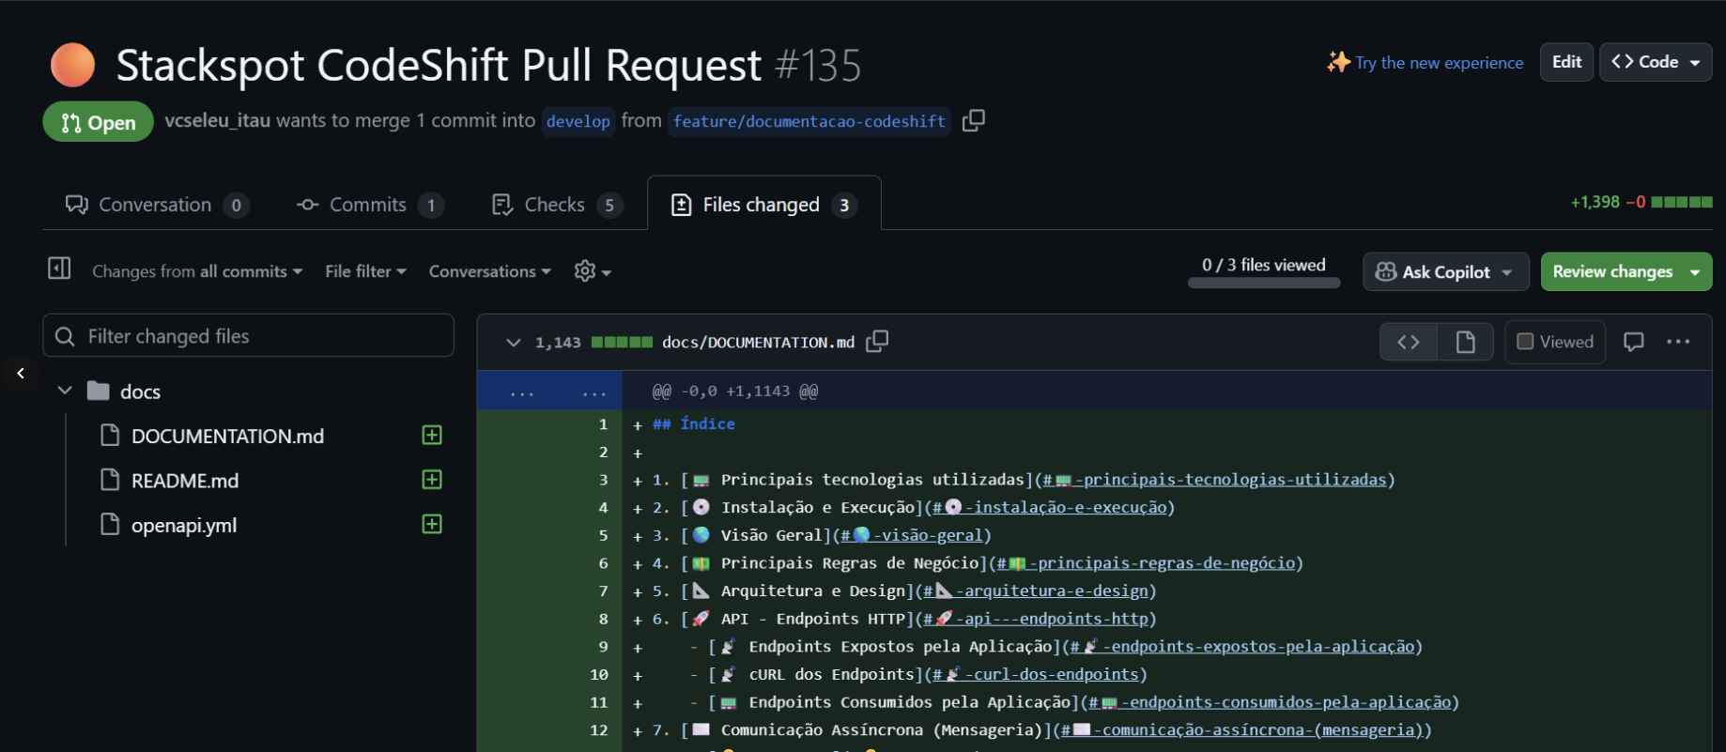Switch to the Checks tab
Screen dimensions: 1726x752
point(554,205)
